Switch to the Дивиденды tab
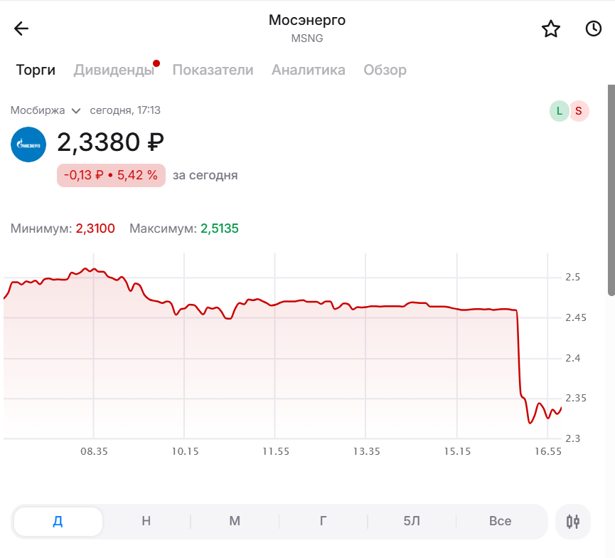This screenshot has width=615, height=558. (114, 70)
